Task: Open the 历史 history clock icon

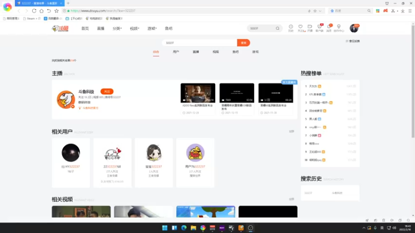Action: (x=290, y=28)
